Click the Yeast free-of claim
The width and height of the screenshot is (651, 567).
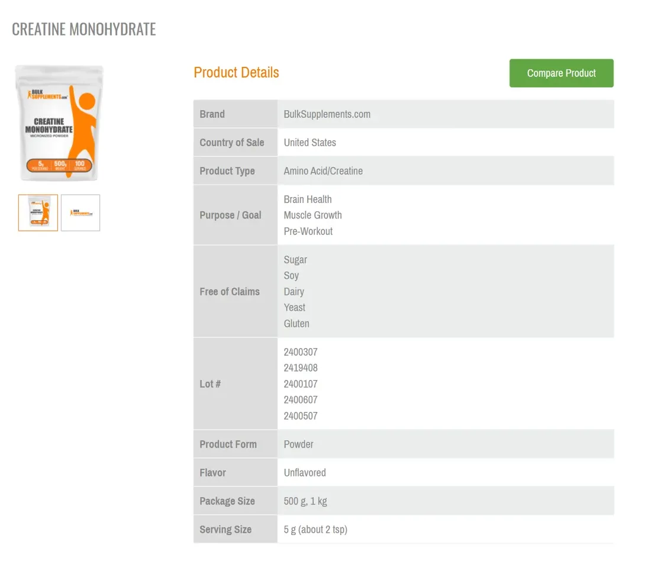(x=294, y=308)
